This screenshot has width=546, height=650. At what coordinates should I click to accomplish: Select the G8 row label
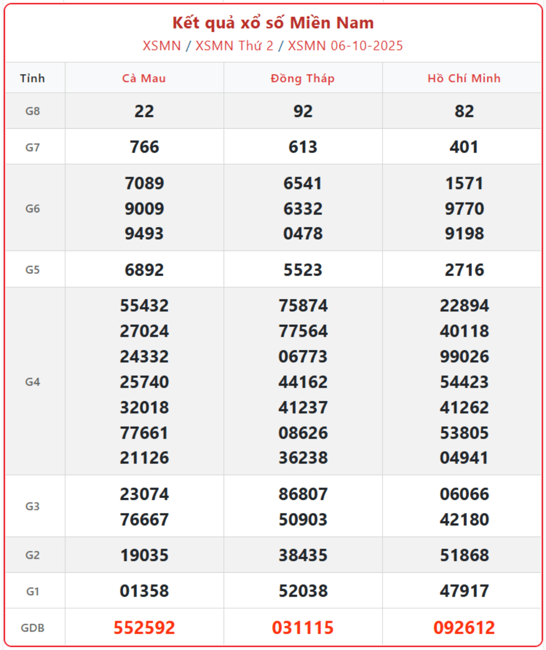click(33, 111)
